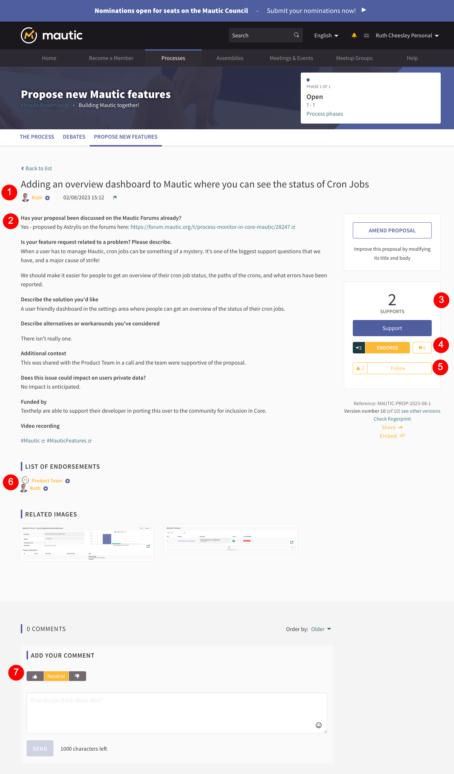Viewport: 454px width, 774px height.
Task: Go to the Assemblies menu item
Action: (x=230, y=58)
